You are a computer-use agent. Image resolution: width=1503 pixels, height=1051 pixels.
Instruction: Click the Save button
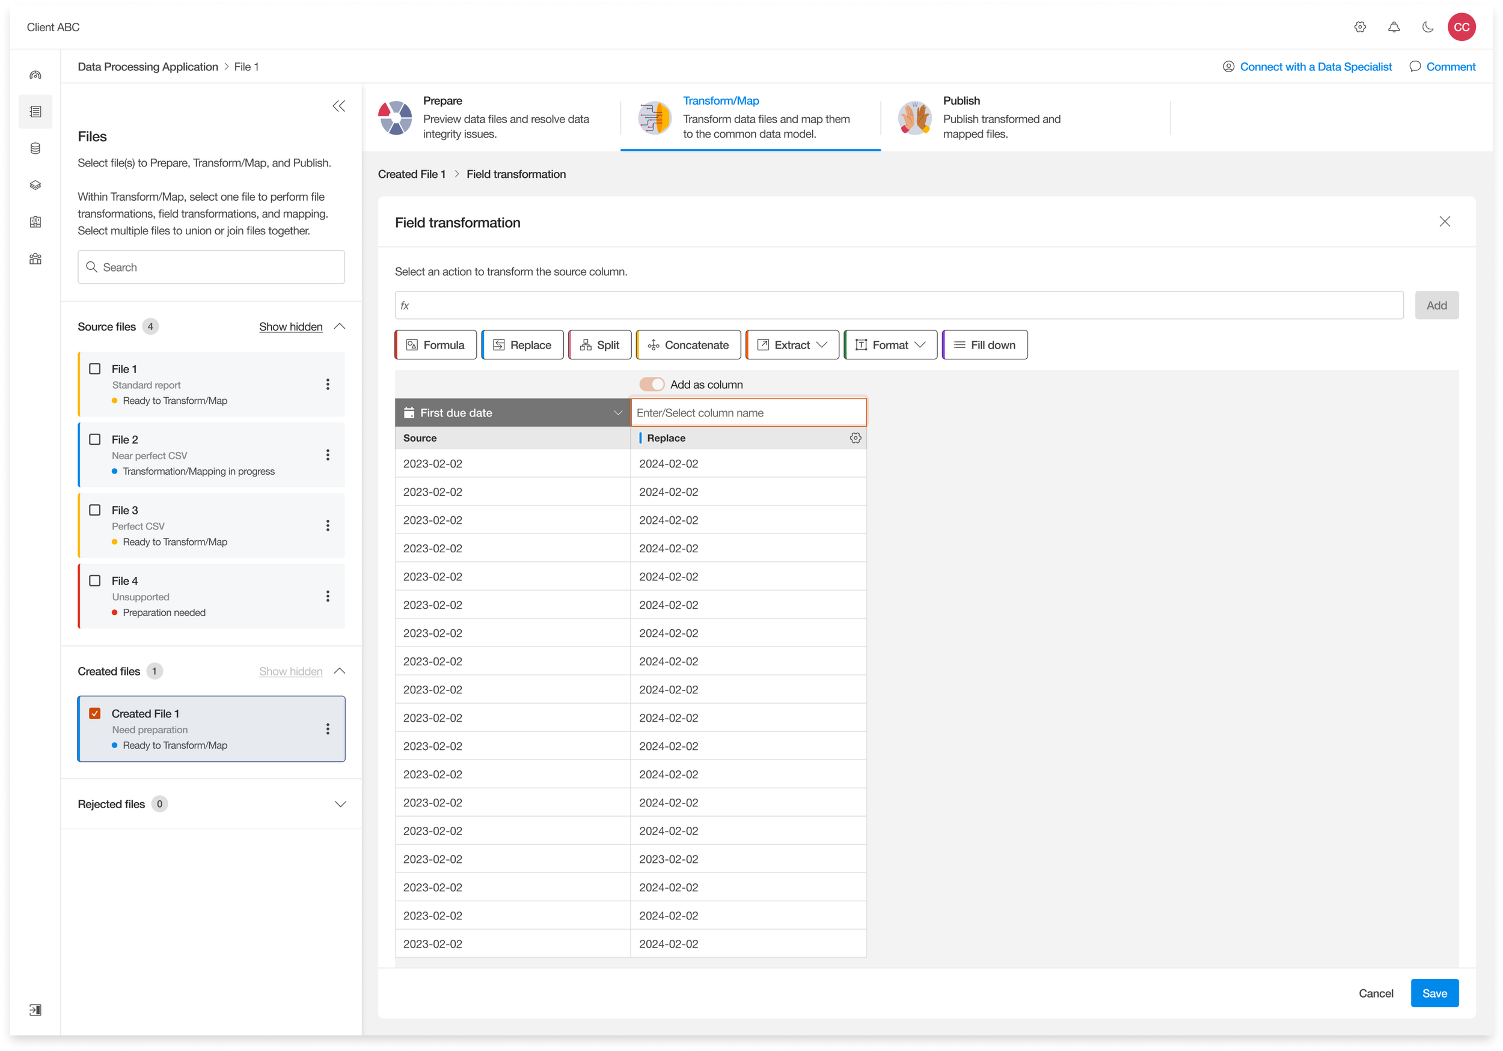(x=1434, y=993)
